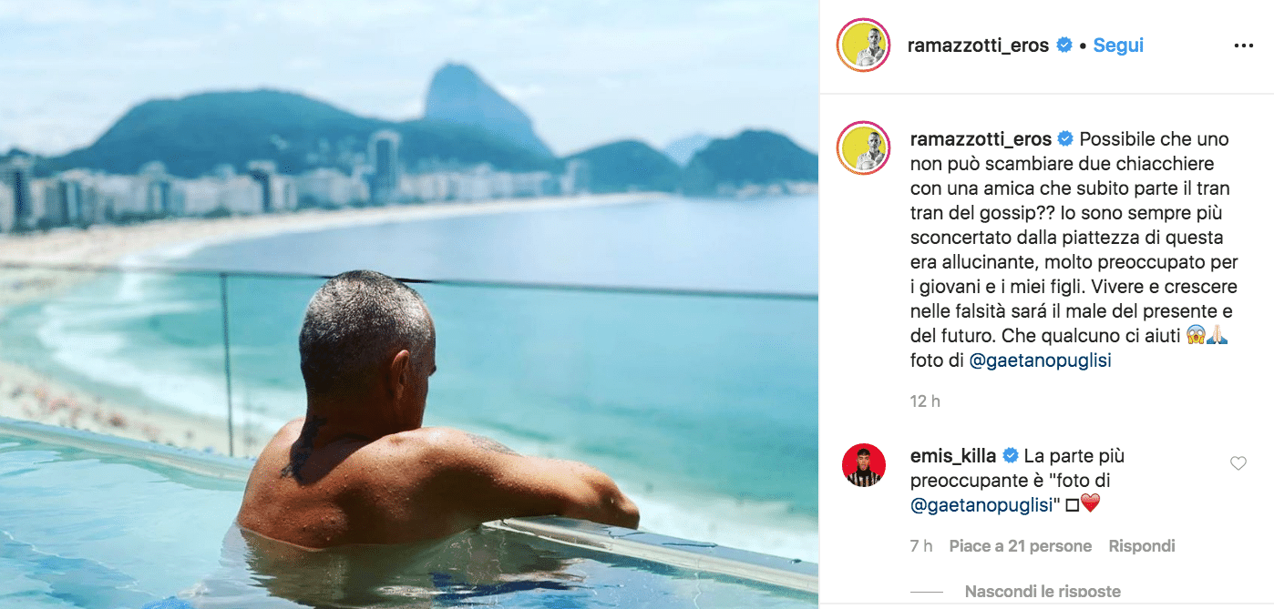Like emis_killa's comment with the heart icon
Screen dimensions: 1274x609
coord(1238,463)
